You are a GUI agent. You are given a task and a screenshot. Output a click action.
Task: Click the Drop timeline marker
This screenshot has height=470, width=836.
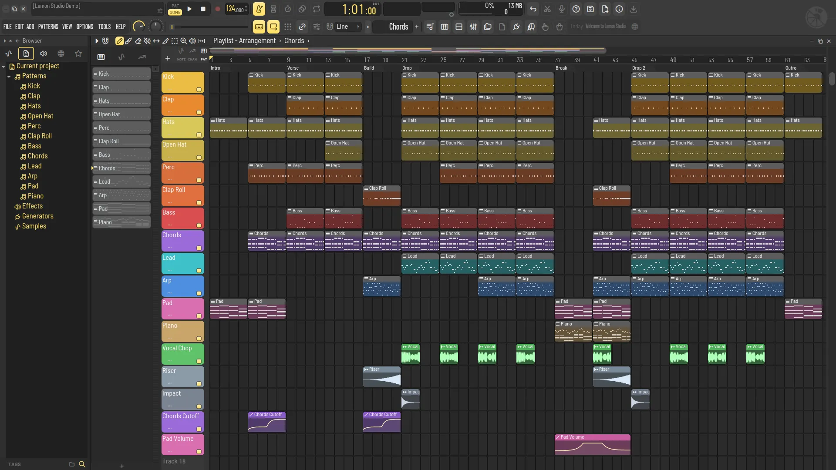[407, 68]
